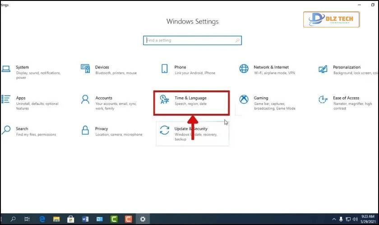379x225 pixels.
Task: Click inside the Find a setting field
Action: [x=192, y=40]
